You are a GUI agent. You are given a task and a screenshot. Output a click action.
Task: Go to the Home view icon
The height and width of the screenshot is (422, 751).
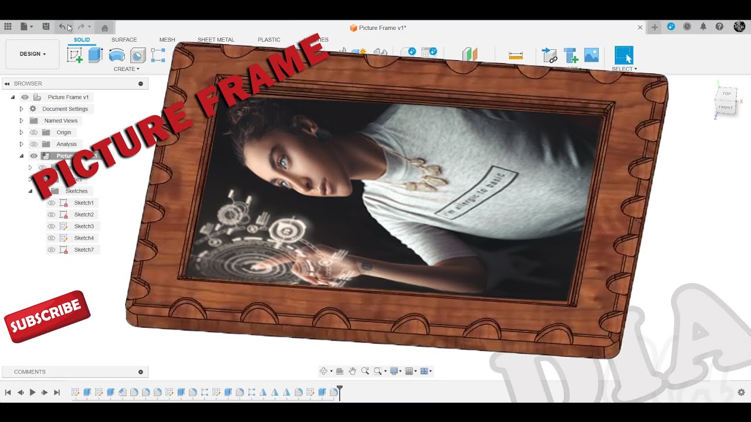[104, 28]
